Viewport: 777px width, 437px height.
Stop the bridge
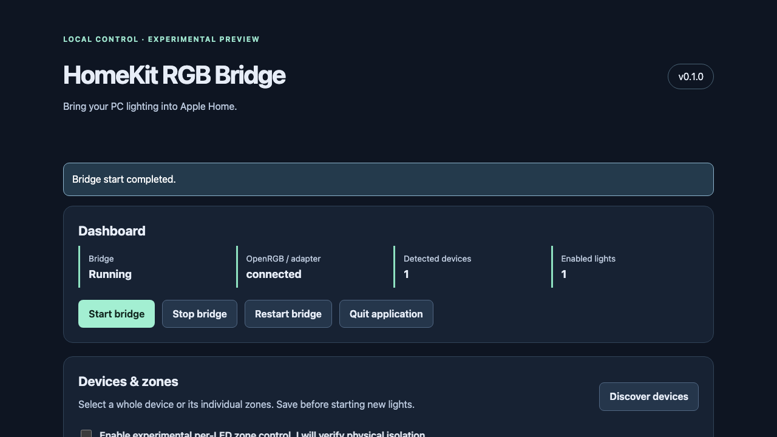200,314
